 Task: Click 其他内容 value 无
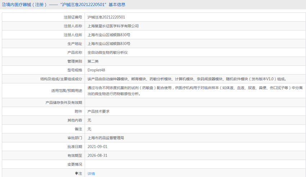89,120
